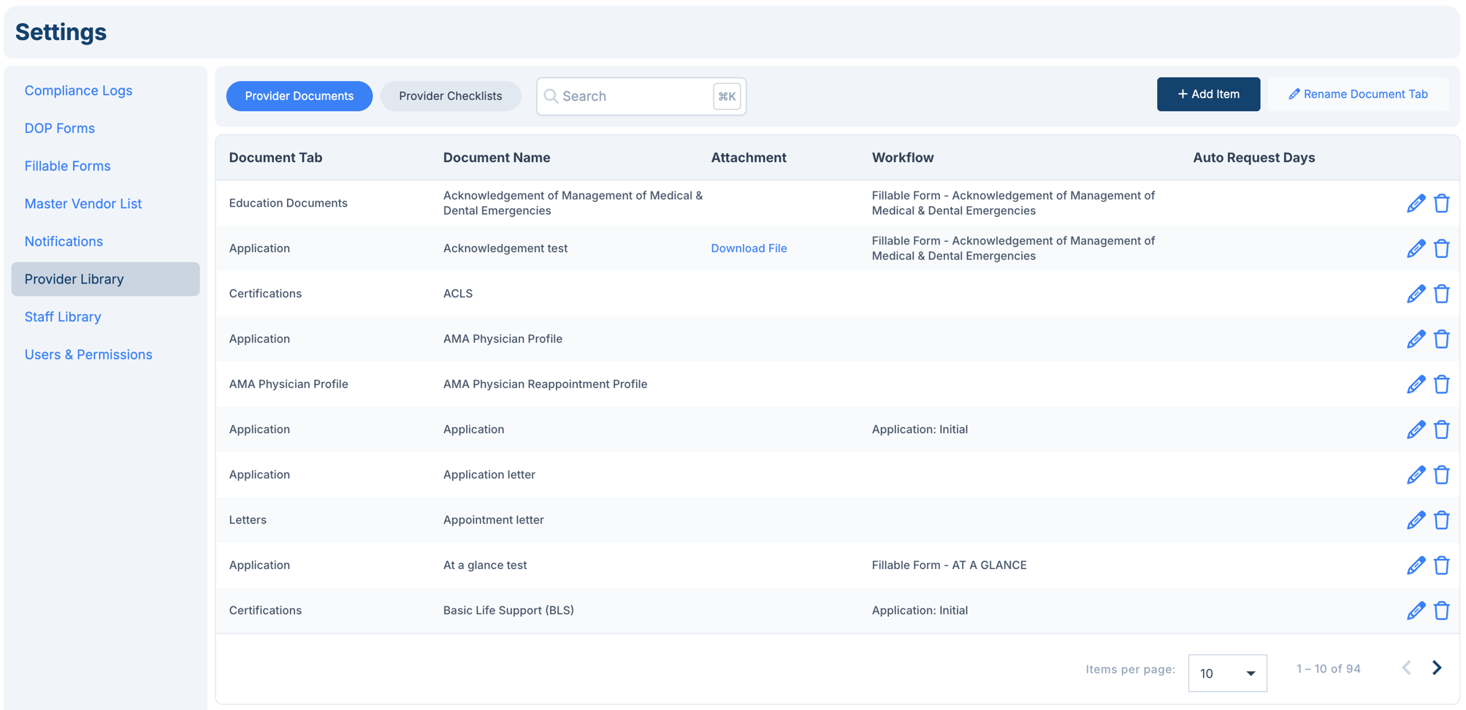Select Provider Library in sidebar
1466x710 pixels.
pyautogui.click(x=105, y=279)
